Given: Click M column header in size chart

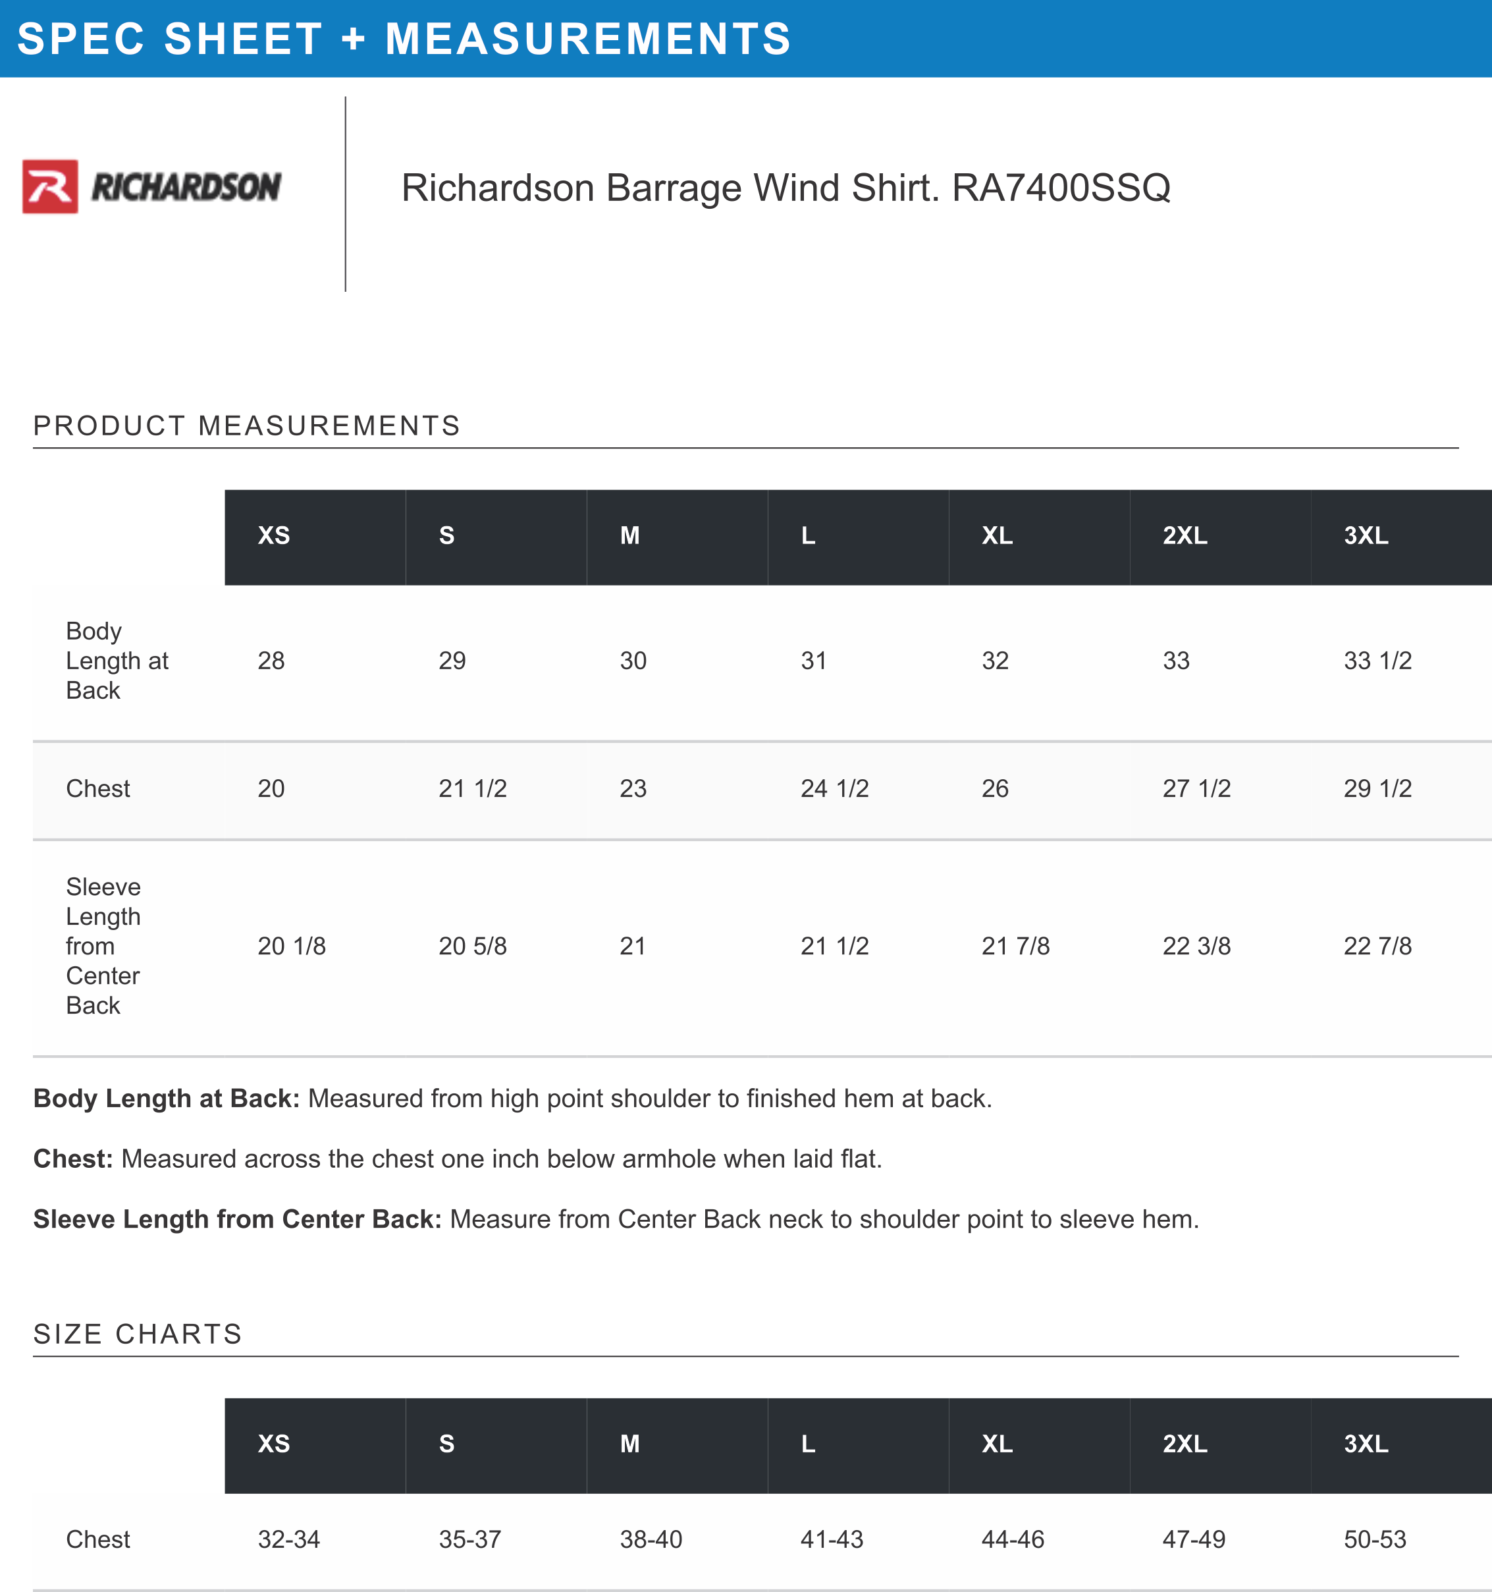Looking at the screenshot, I should coord(630,1444).
